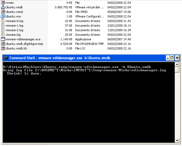This screenshot has height=146, width=182.
Task: Close the Command Shell window
Action: [x=177, y=58]
